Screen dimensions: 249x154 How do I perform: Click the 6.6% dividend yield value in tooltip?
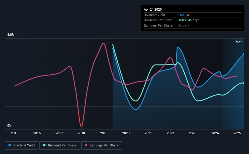pos(181,15)
